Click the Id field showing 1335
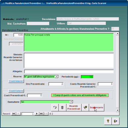Screen dimensions: 128x128 click(18, 35)
